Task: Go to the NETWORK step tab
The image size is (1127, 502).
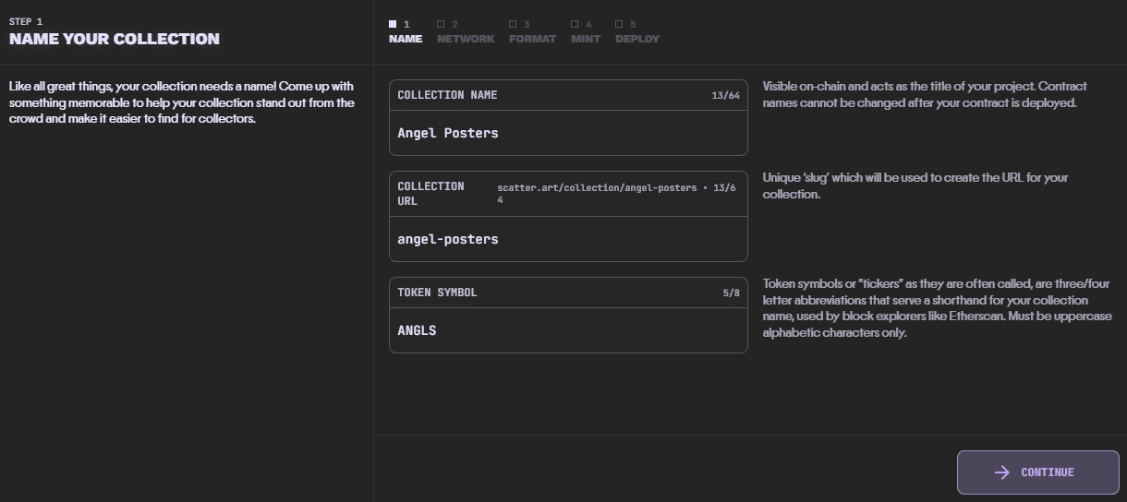Action: [466, 39]
